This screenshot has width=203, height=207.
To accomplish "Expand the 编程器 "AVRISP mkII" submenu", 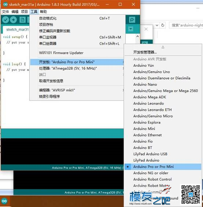I will [77, 90].
